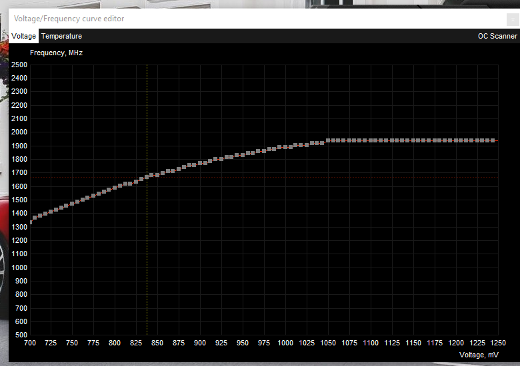Click the 1900 label on the frequency axis

[x=19, y=146]
